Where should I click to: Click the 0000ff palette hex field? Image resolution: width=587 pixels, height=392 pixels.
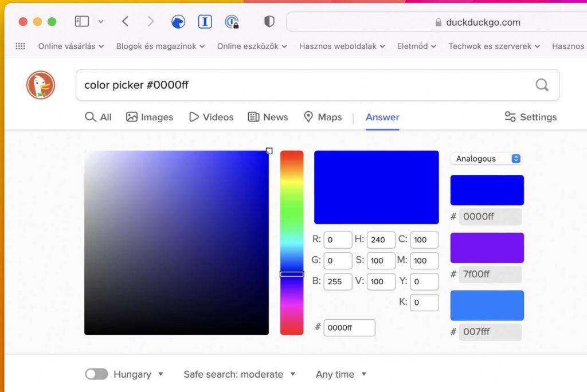[x=490, y=217]
